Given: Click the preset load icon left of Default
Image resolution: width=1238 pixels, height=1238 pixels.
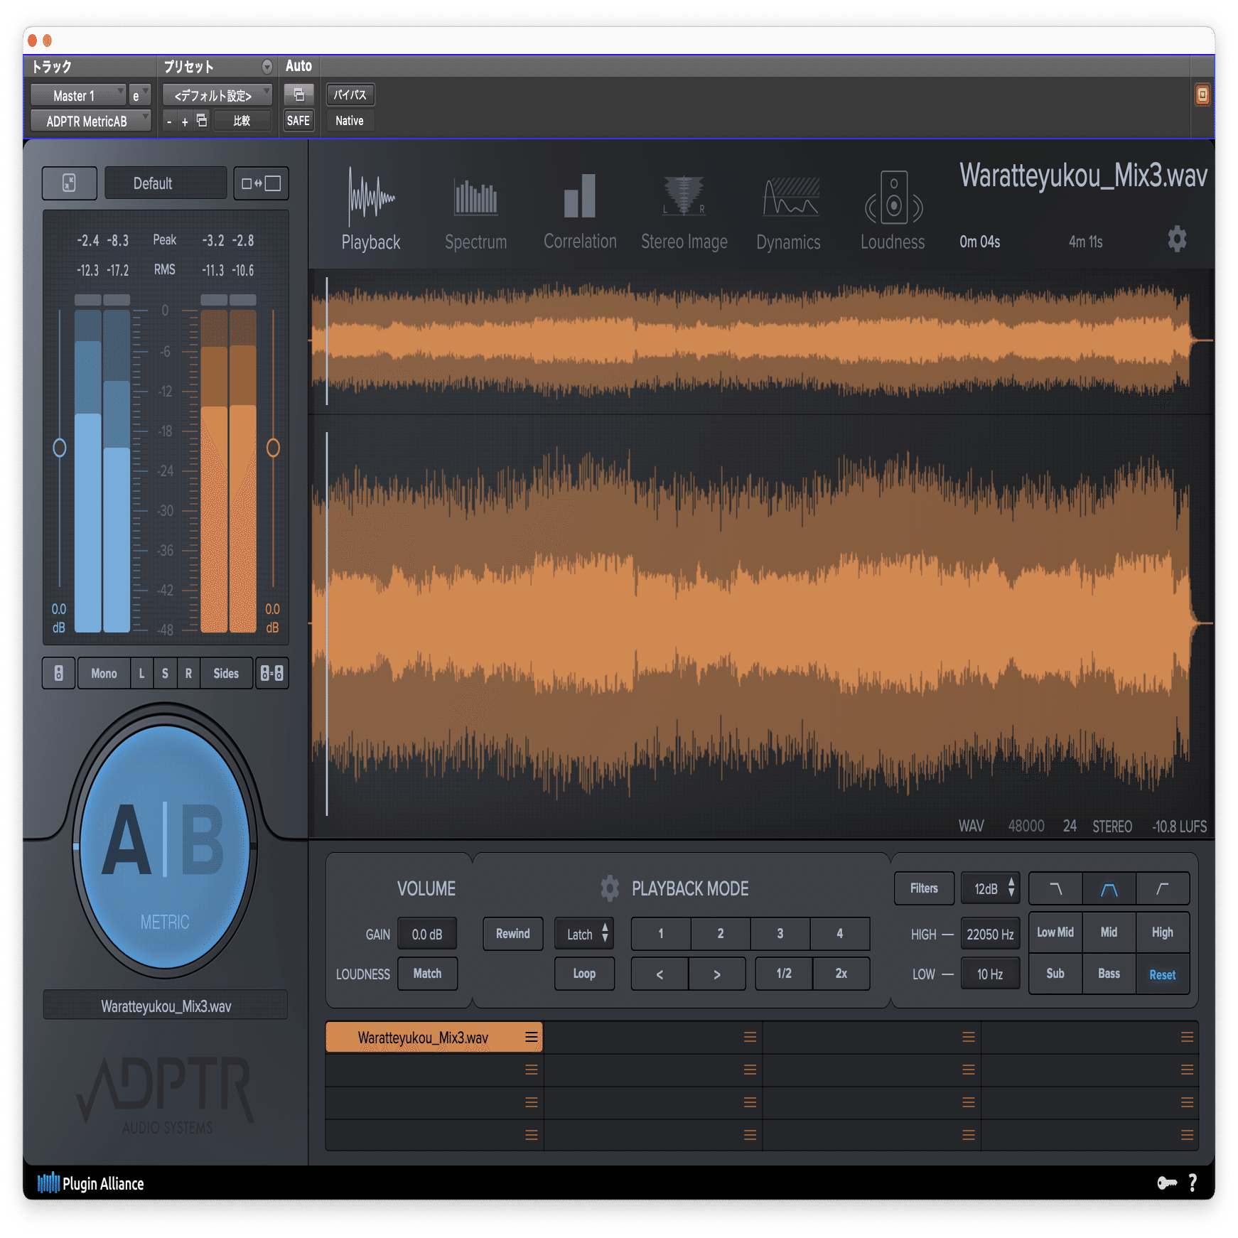Looking at the screenshot, I should [x=69, y=183].
